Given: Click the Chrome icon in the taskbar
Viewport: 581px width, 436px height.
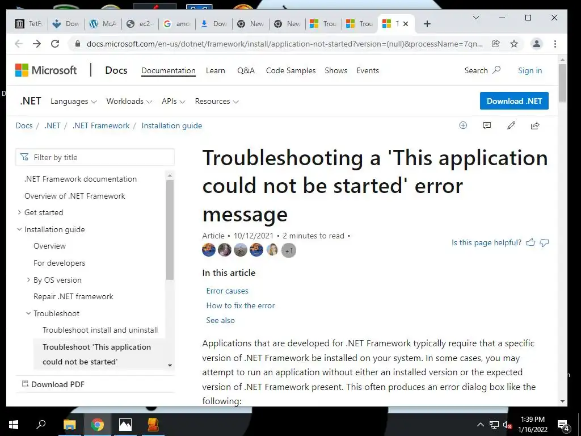Looking at the screenshot, I should (x=98, y=425).
